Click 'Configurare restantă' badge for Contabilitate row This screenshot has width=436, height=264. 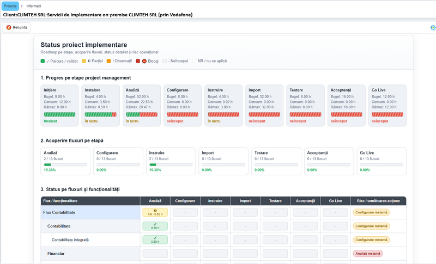371,226
